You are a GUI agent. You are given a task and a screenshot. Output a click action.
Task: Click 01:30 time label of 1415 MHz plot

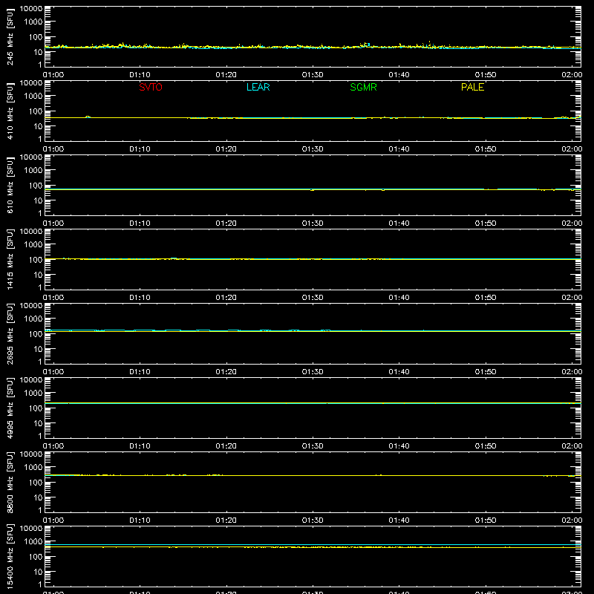pos(313,298)
